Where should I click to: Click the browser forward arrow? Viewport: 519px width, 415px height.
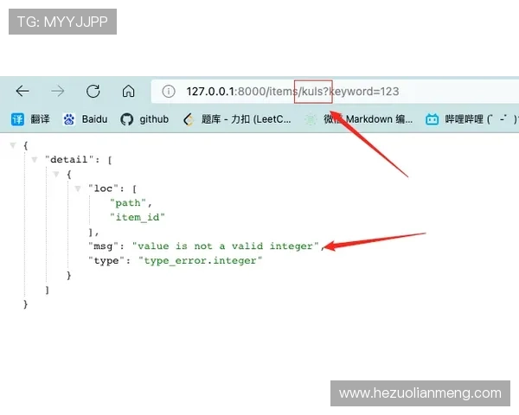pyautogui.click(x=58, y=92)
